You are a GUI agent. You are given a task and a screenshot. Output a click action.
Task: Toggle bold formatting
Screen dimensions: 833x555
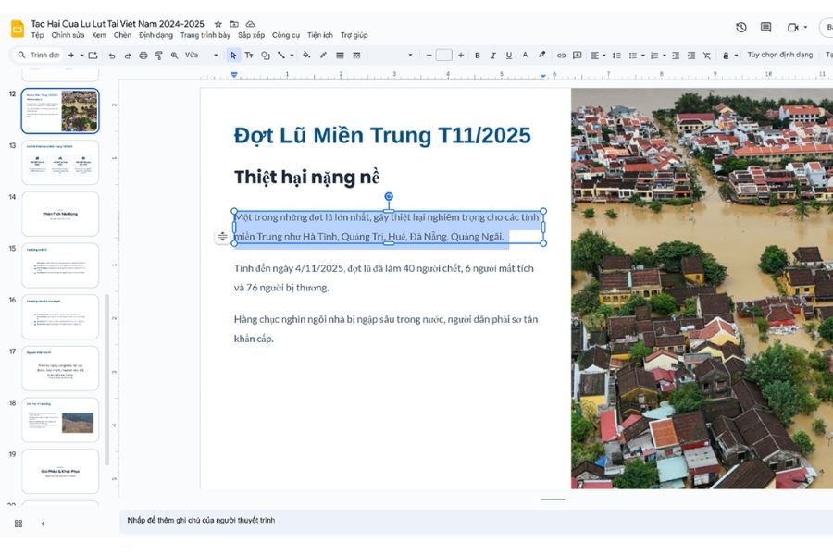[x=478, y=55]
